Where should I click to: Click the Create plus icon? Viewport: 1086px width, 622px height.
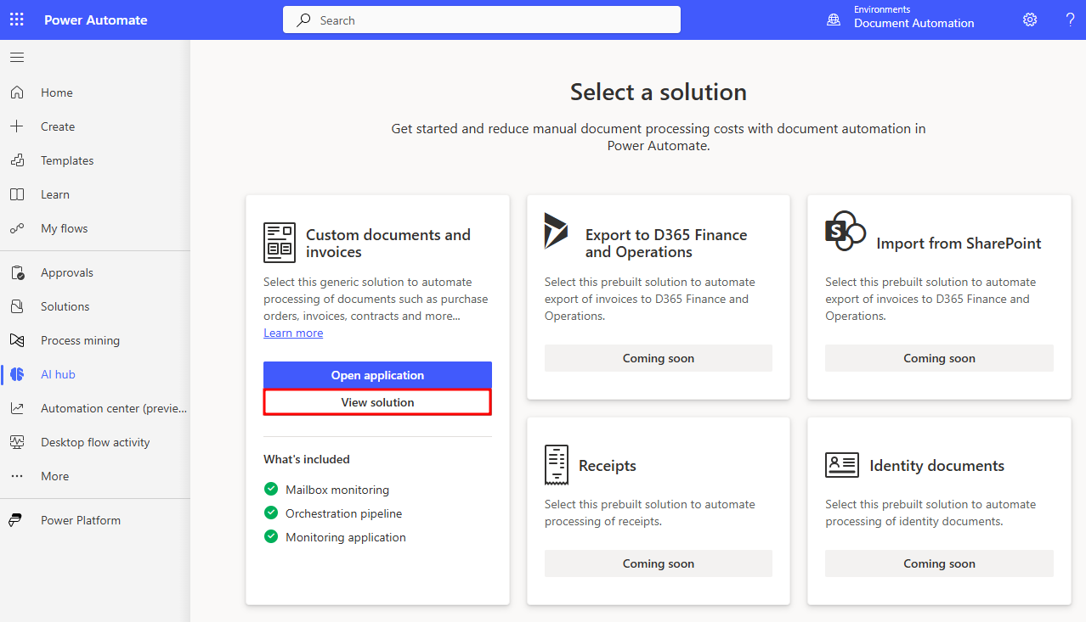[x=17, y=126]
